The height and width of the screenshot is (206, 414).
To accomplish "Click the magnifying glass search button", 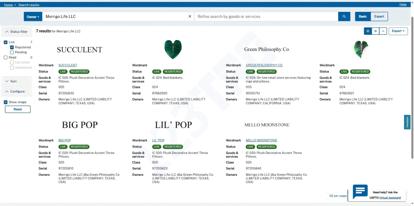I will pyautogui.click(x=344, y=16).
